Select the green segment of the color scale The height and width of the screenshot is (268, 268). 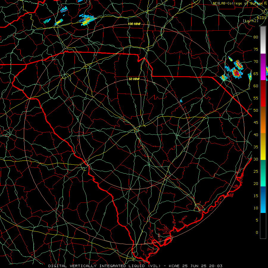[x=263, y=173]
